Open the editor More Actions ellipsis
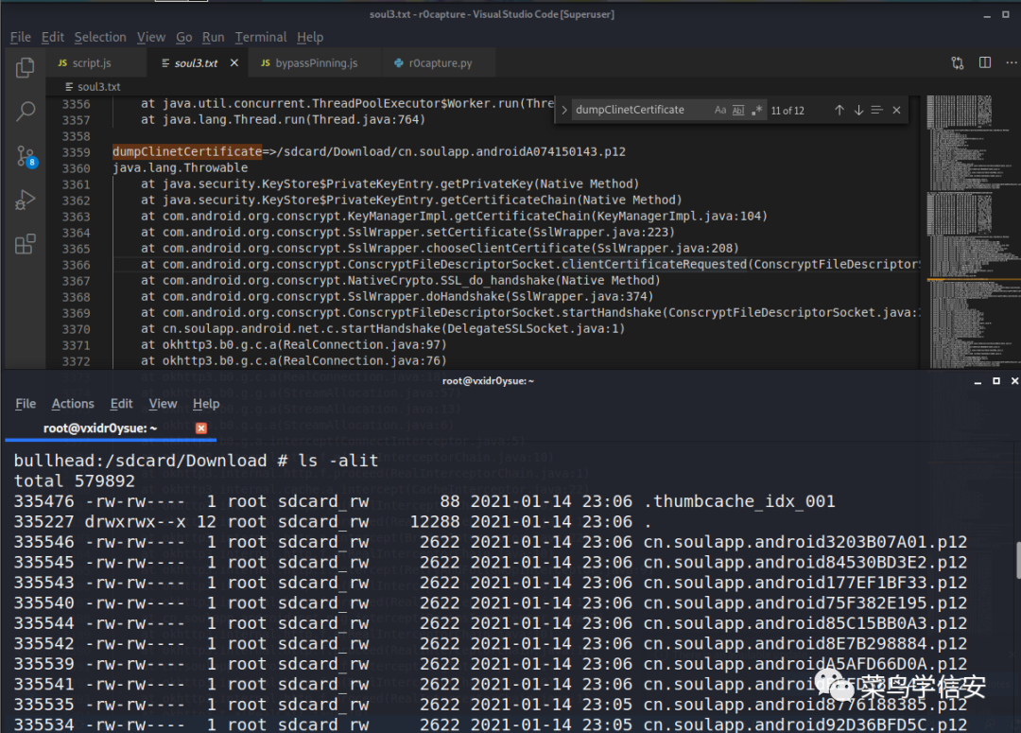Viewport: 1021px width, 733px height. 1012,62
